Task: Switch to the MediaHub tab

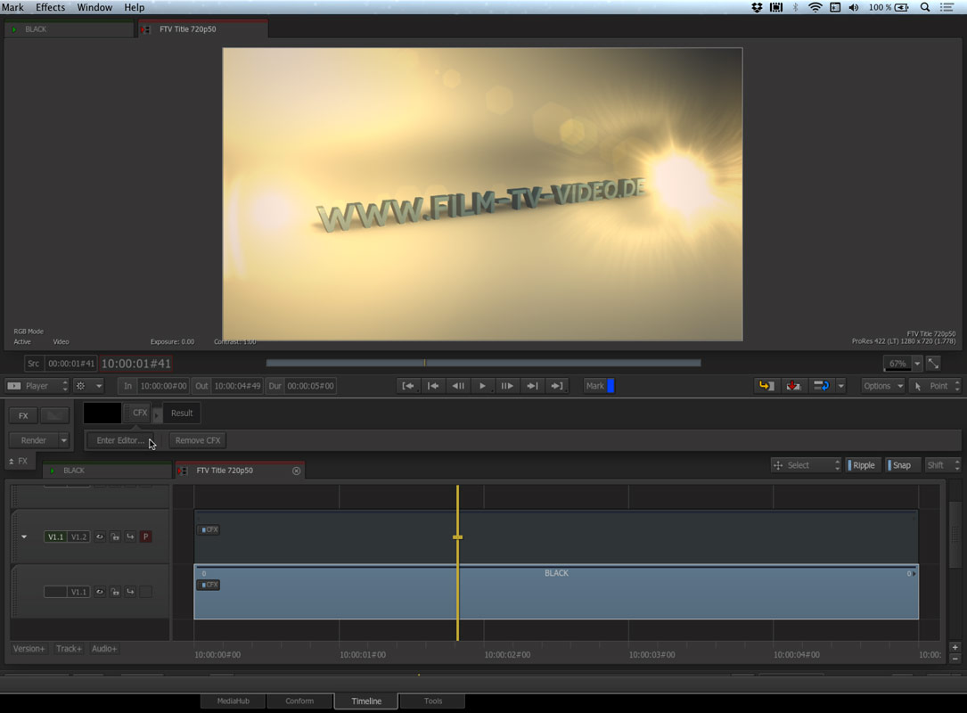Action: pyautogui.click(x=233, y=701)
